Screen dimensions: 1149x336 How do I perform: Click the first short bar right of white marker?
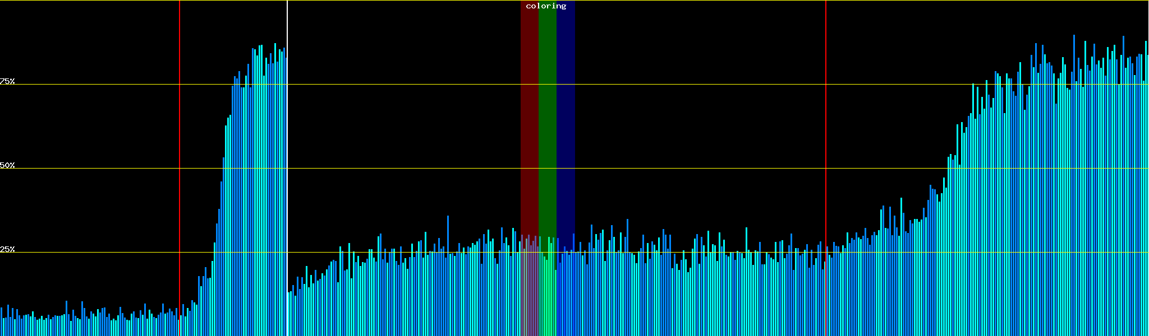click(289, 314)
